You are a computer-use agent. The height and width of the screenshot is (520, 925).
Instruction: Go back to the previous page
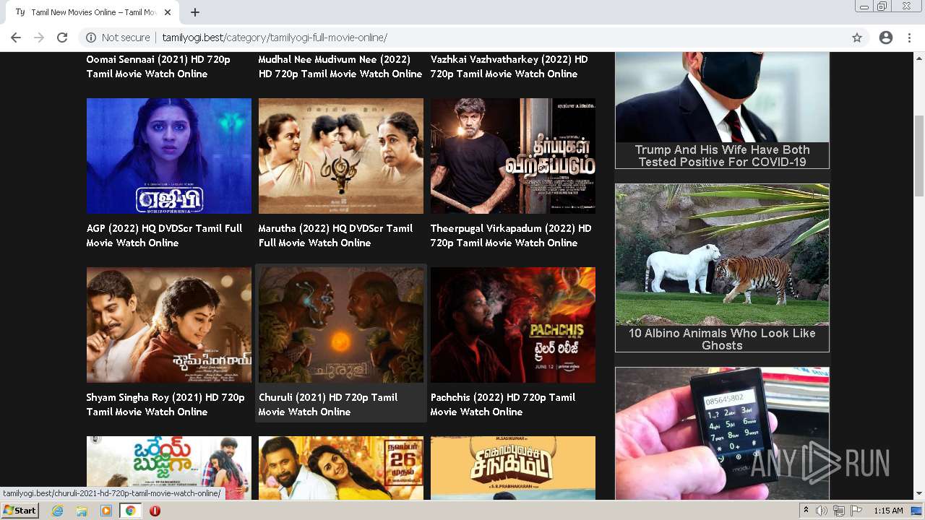click(x=16, y=38)
